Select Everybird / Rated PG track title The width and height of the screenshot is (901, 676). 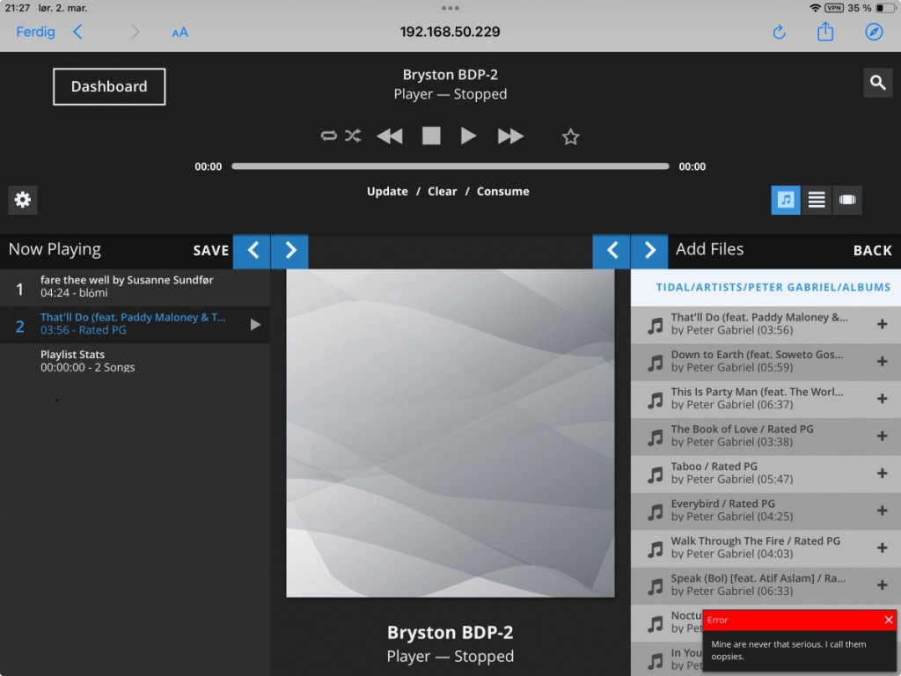tap(723, 503)
